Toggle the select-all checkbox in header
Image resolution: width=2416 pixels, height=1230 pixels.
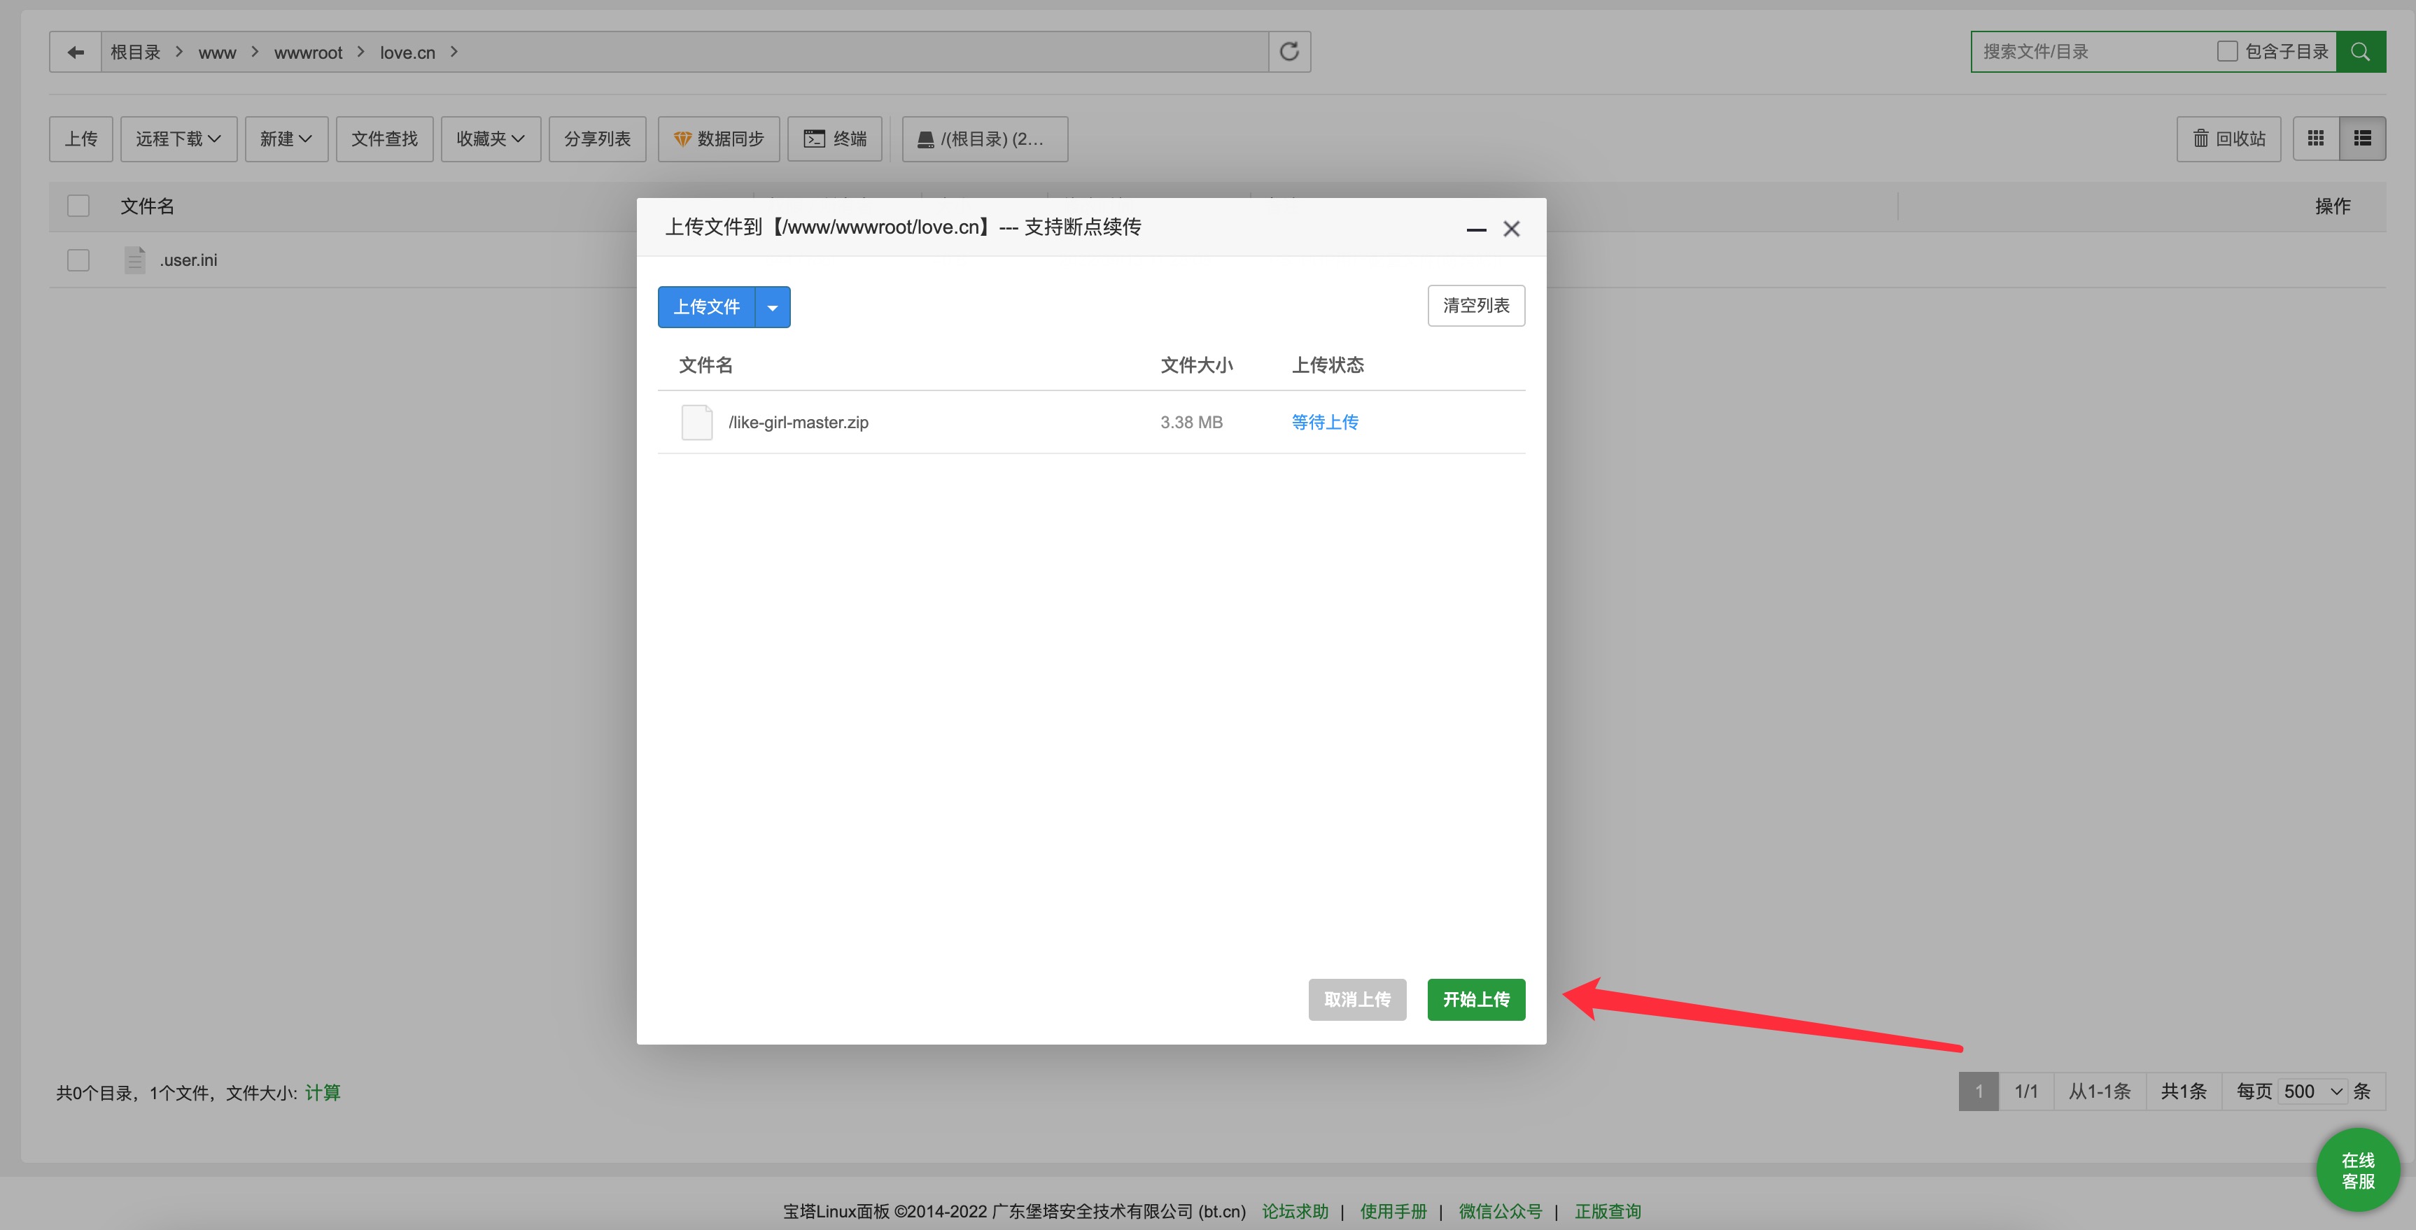click(79, 205)
